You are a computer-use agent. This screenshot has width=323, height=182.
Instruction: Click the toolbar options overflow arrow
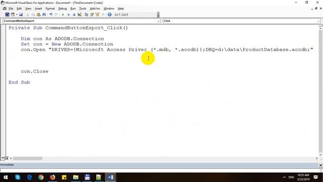158,15
